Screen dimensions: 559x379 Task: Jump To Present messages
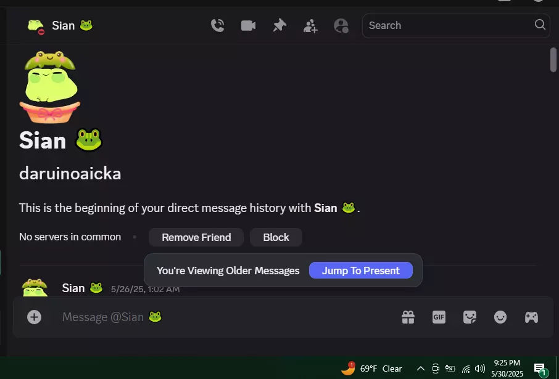pyautogui.click(x=361, y=271)
